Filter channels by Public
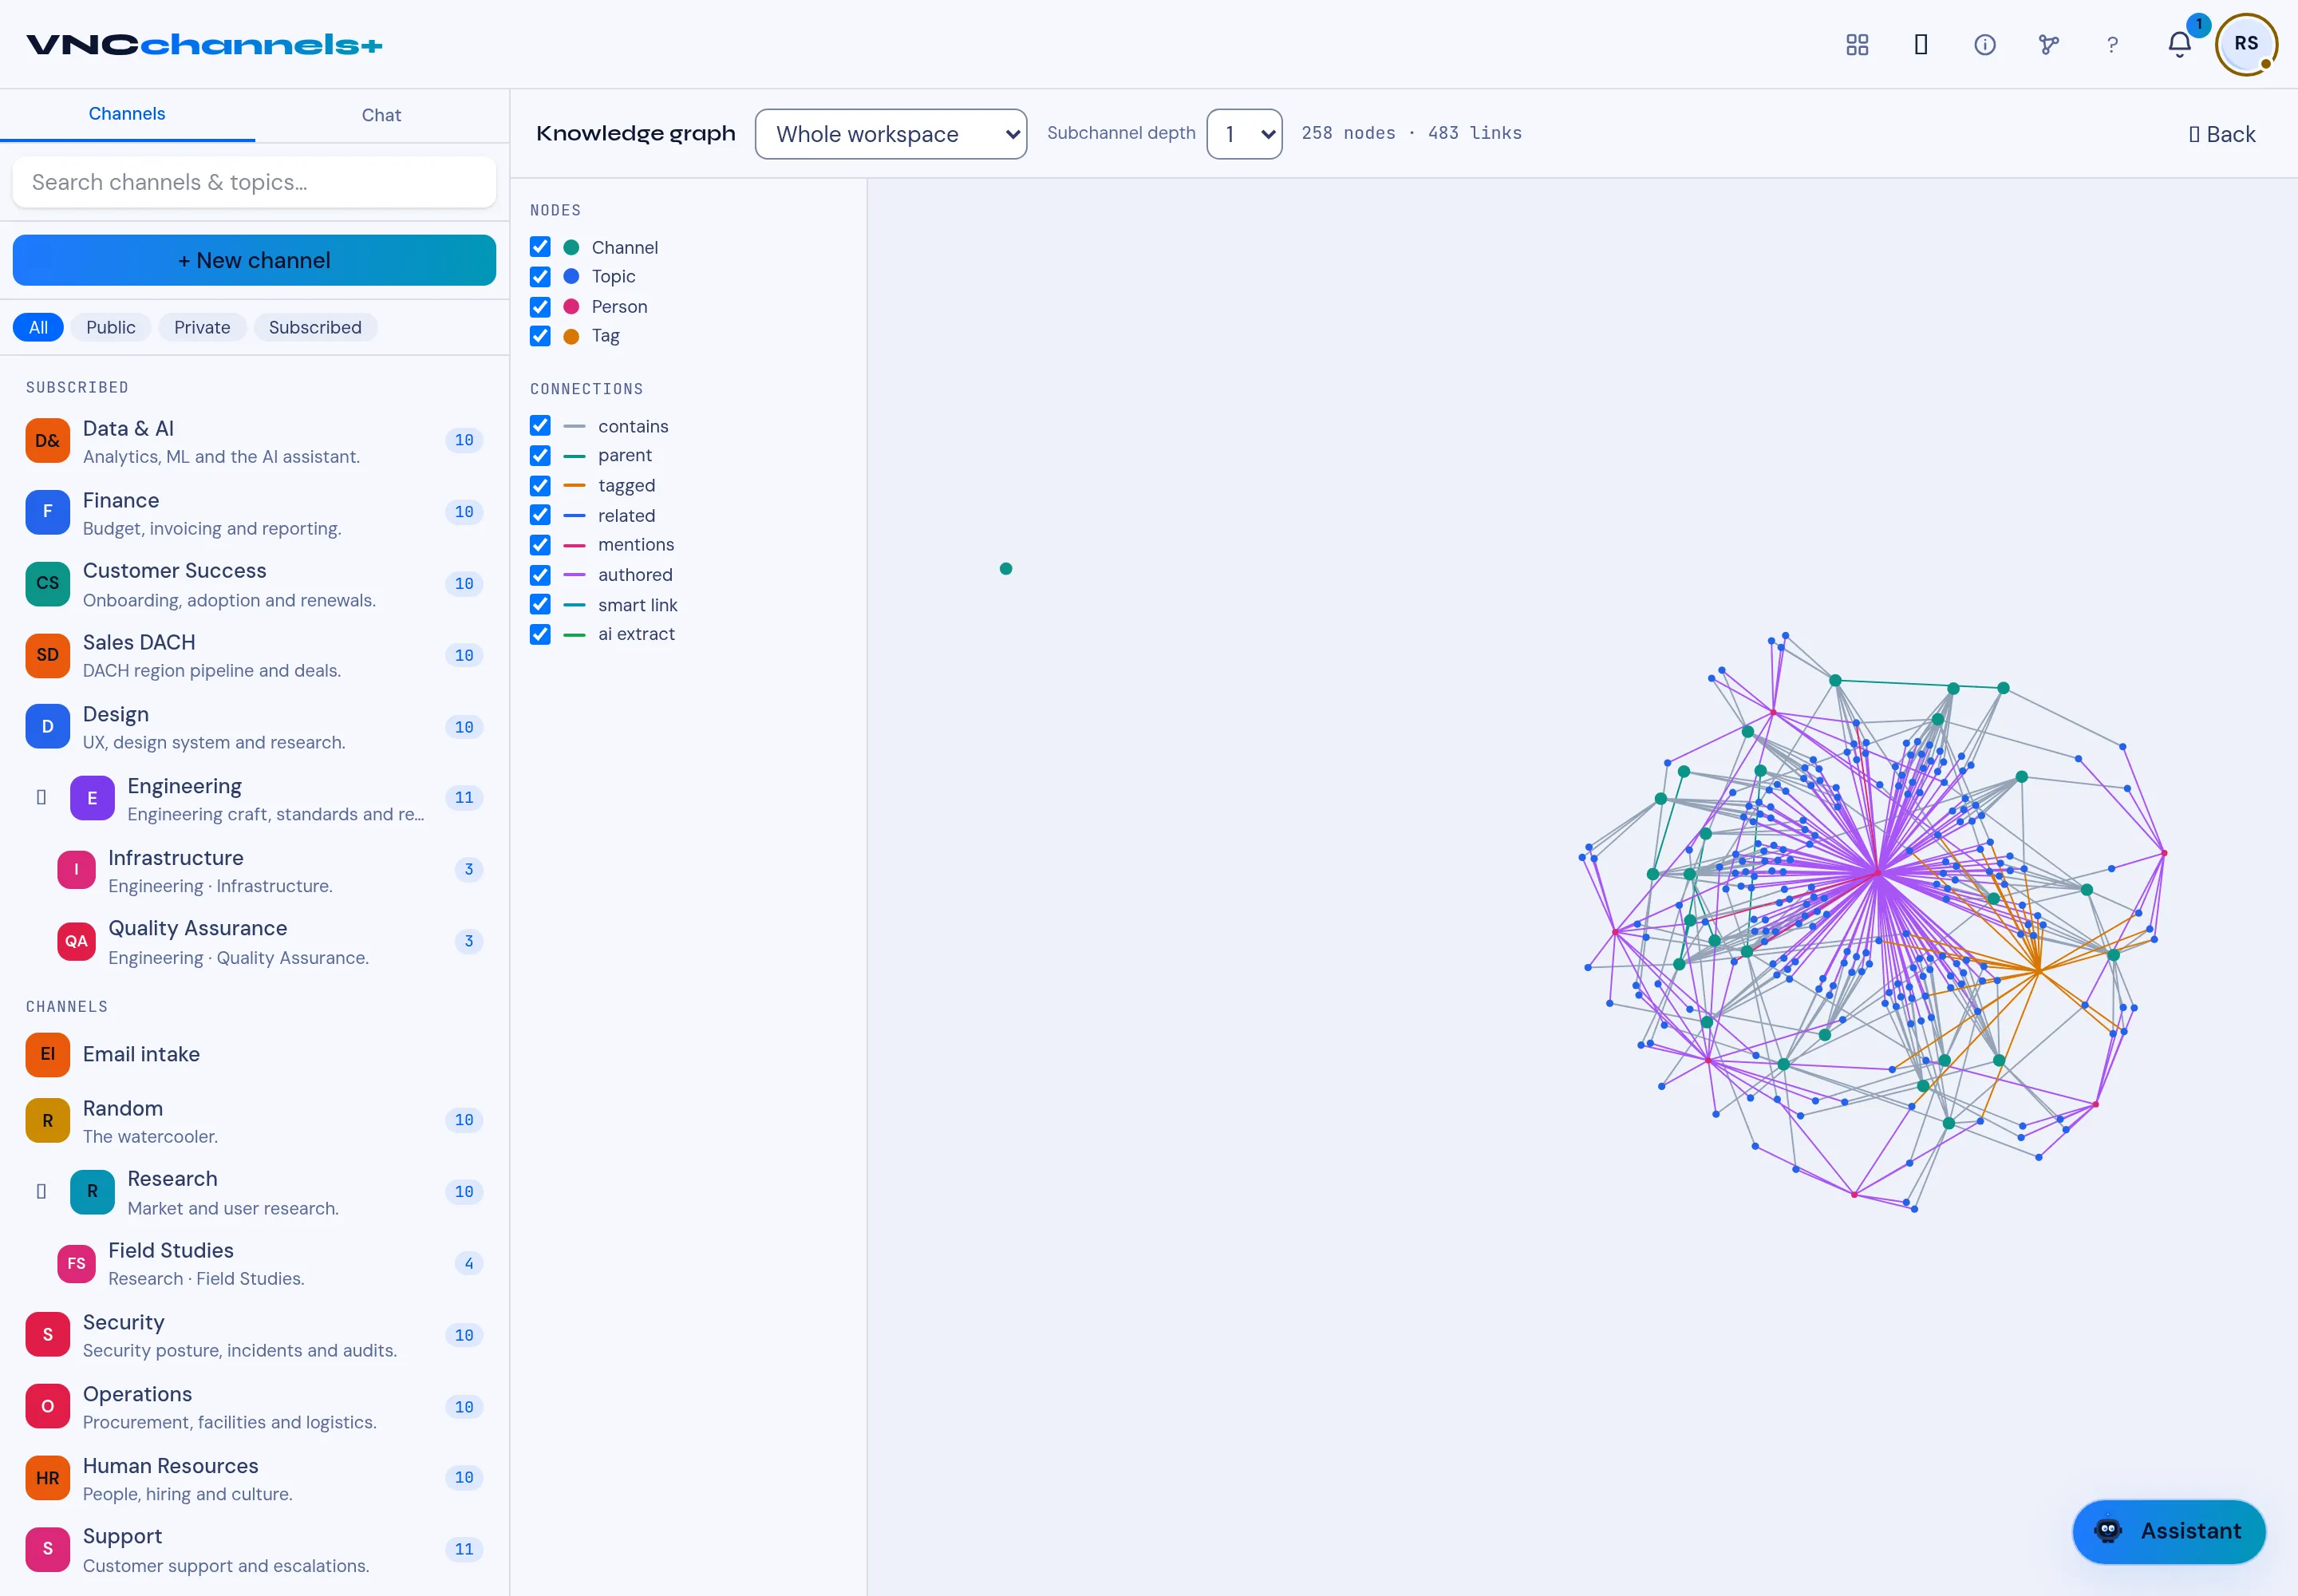The height and width of the screenshot is (1596, 2298). point(111,327)
